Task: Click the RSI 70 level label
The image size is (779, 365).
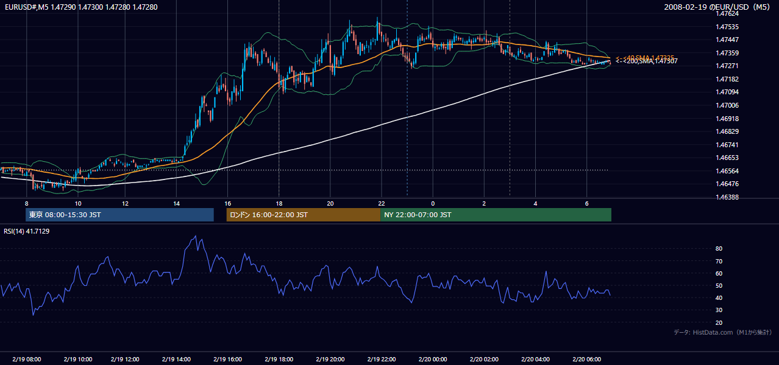Action: click(719, 261)
